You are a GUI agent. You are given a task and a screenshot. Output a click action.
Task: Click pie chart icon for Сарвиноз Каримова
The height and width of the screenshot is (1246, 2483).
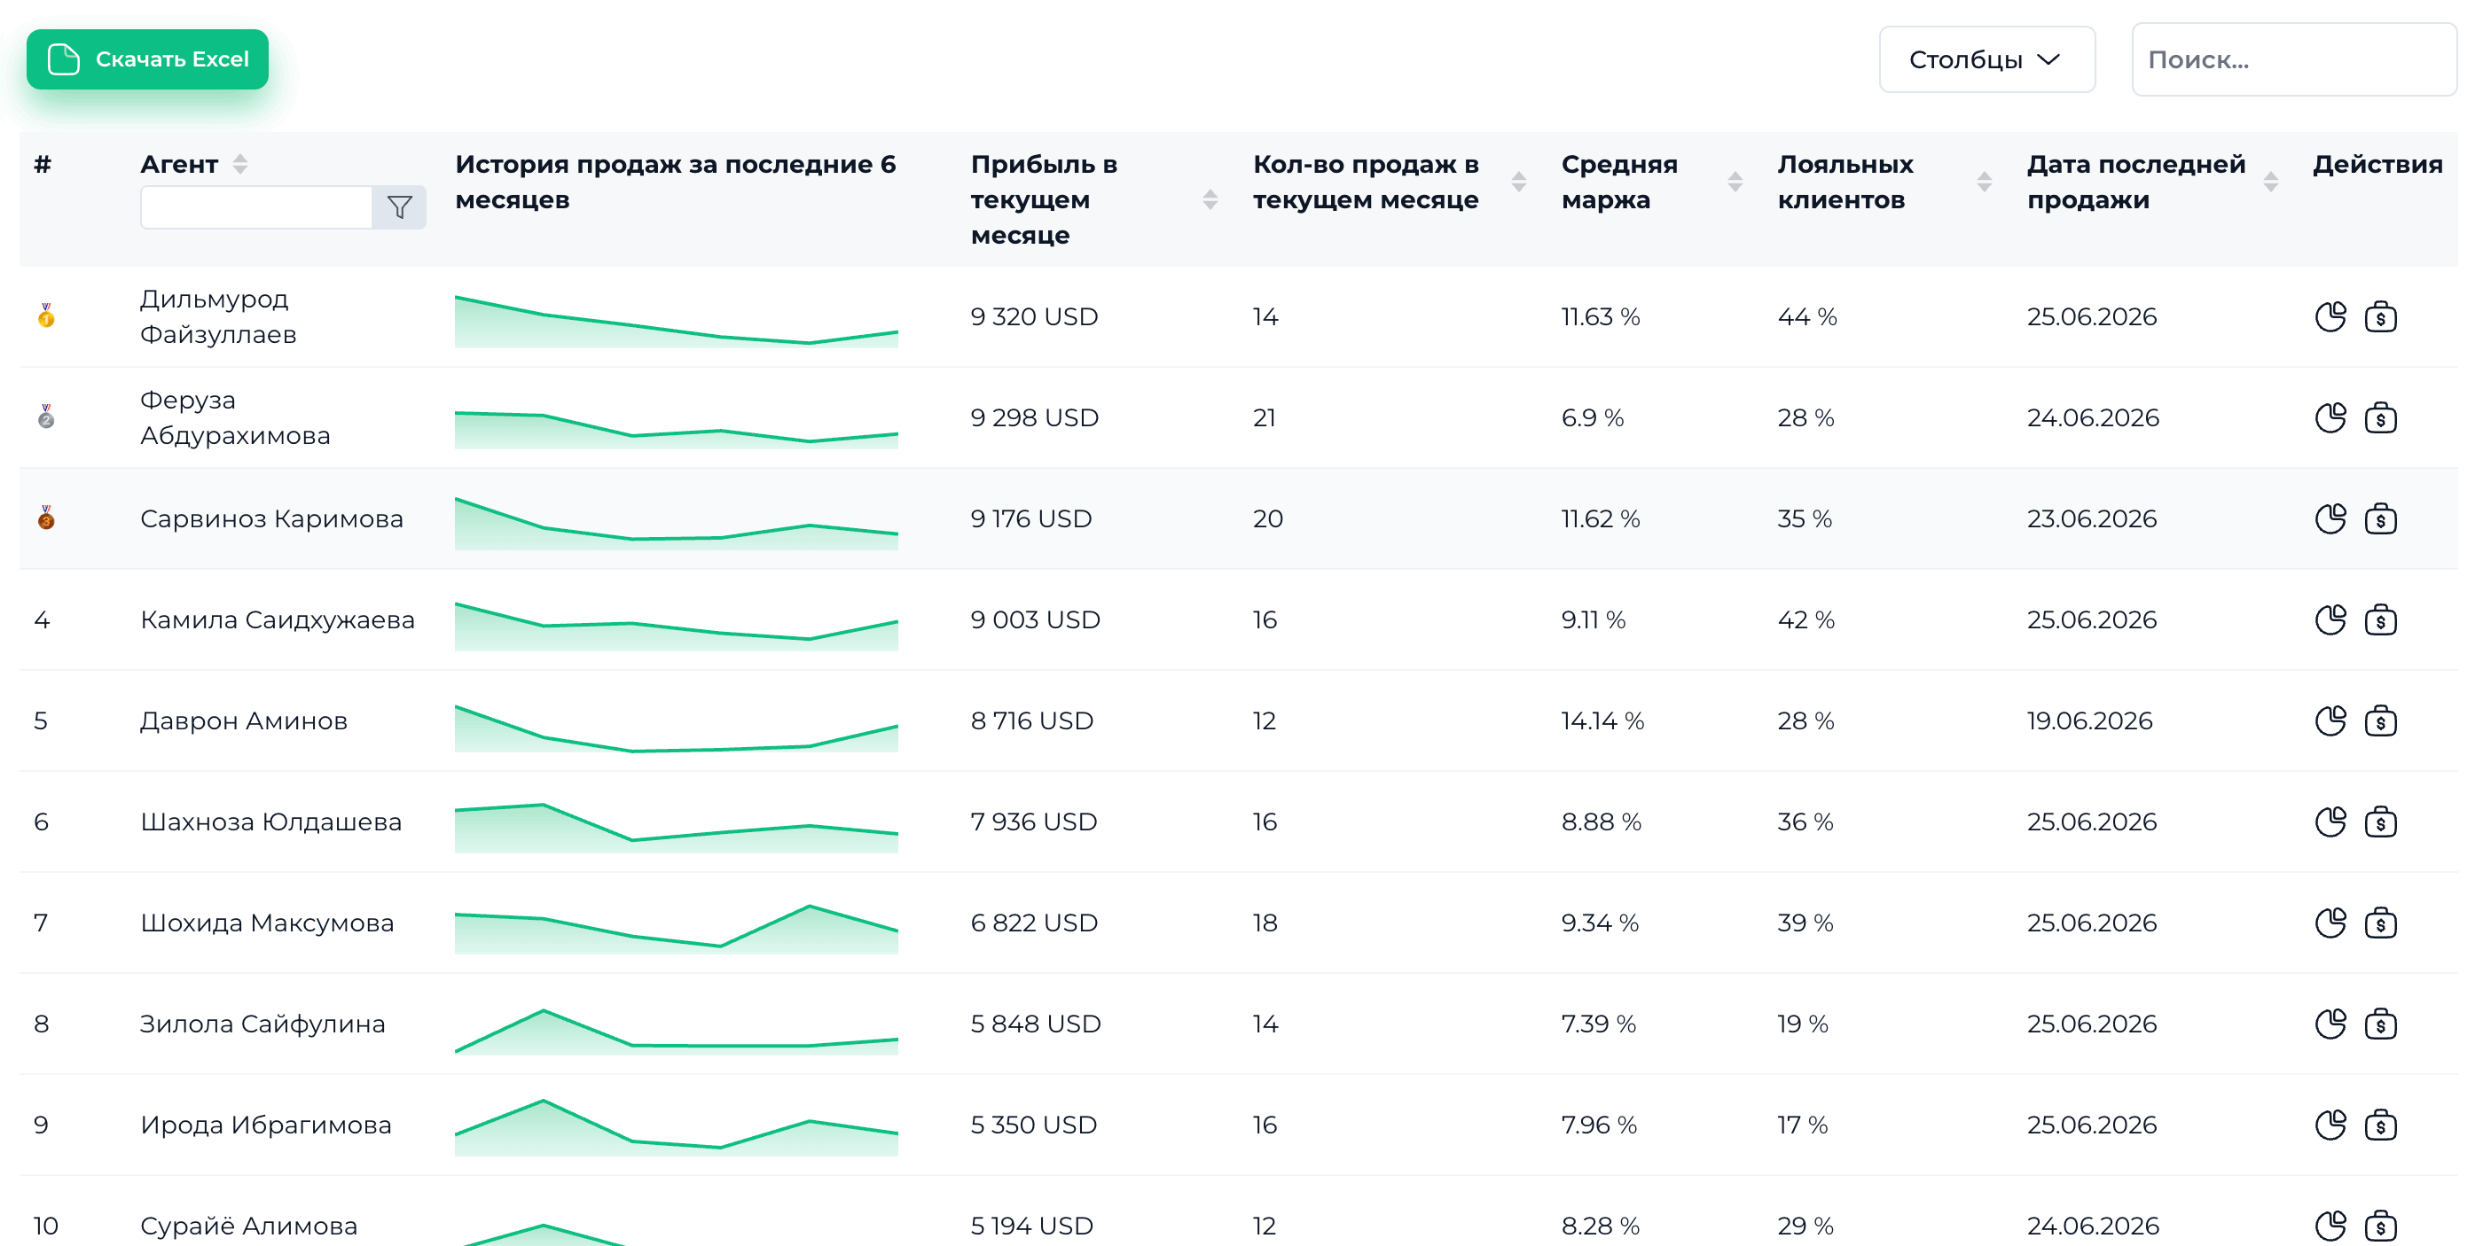(2330, 519)
